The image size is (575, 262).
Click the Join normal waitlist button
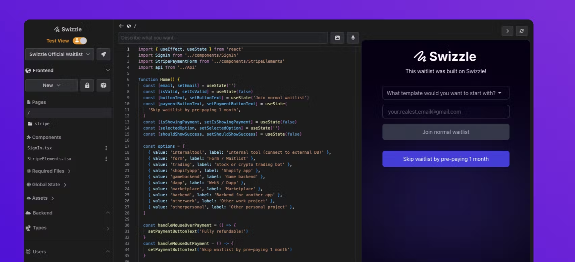click(446, 132)
